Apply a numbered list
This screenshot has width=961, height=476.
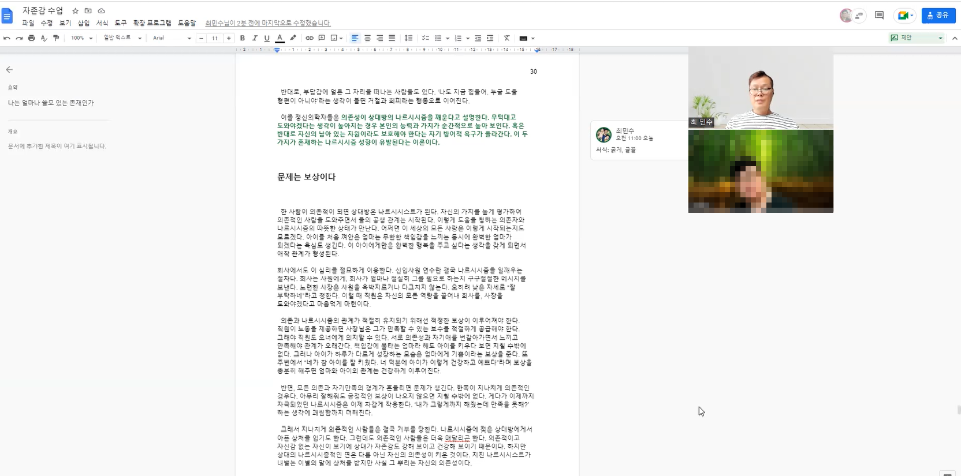[x=458, y=38]
